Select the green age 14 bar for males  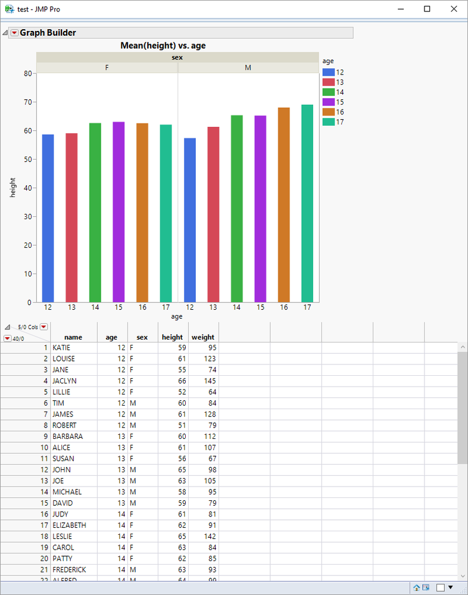(236, 209)
